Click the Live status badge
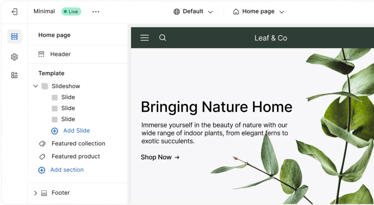This screenshot has width=374, height=205. pos(71,12)
